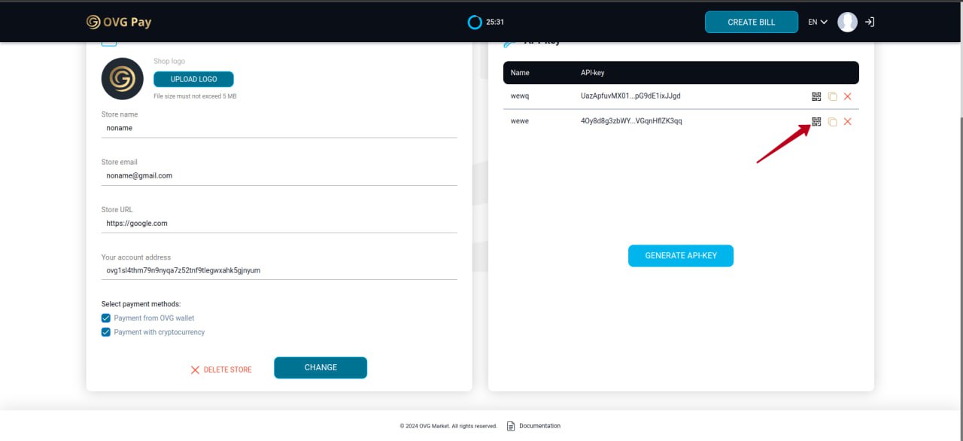Toggle Payment from OVG wallet checkbox
The height and width of the screenshot is (441, 963).
106,318
